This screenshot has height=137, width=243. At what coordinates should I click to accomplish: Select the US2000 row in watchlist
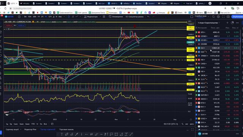click(218, 44)
